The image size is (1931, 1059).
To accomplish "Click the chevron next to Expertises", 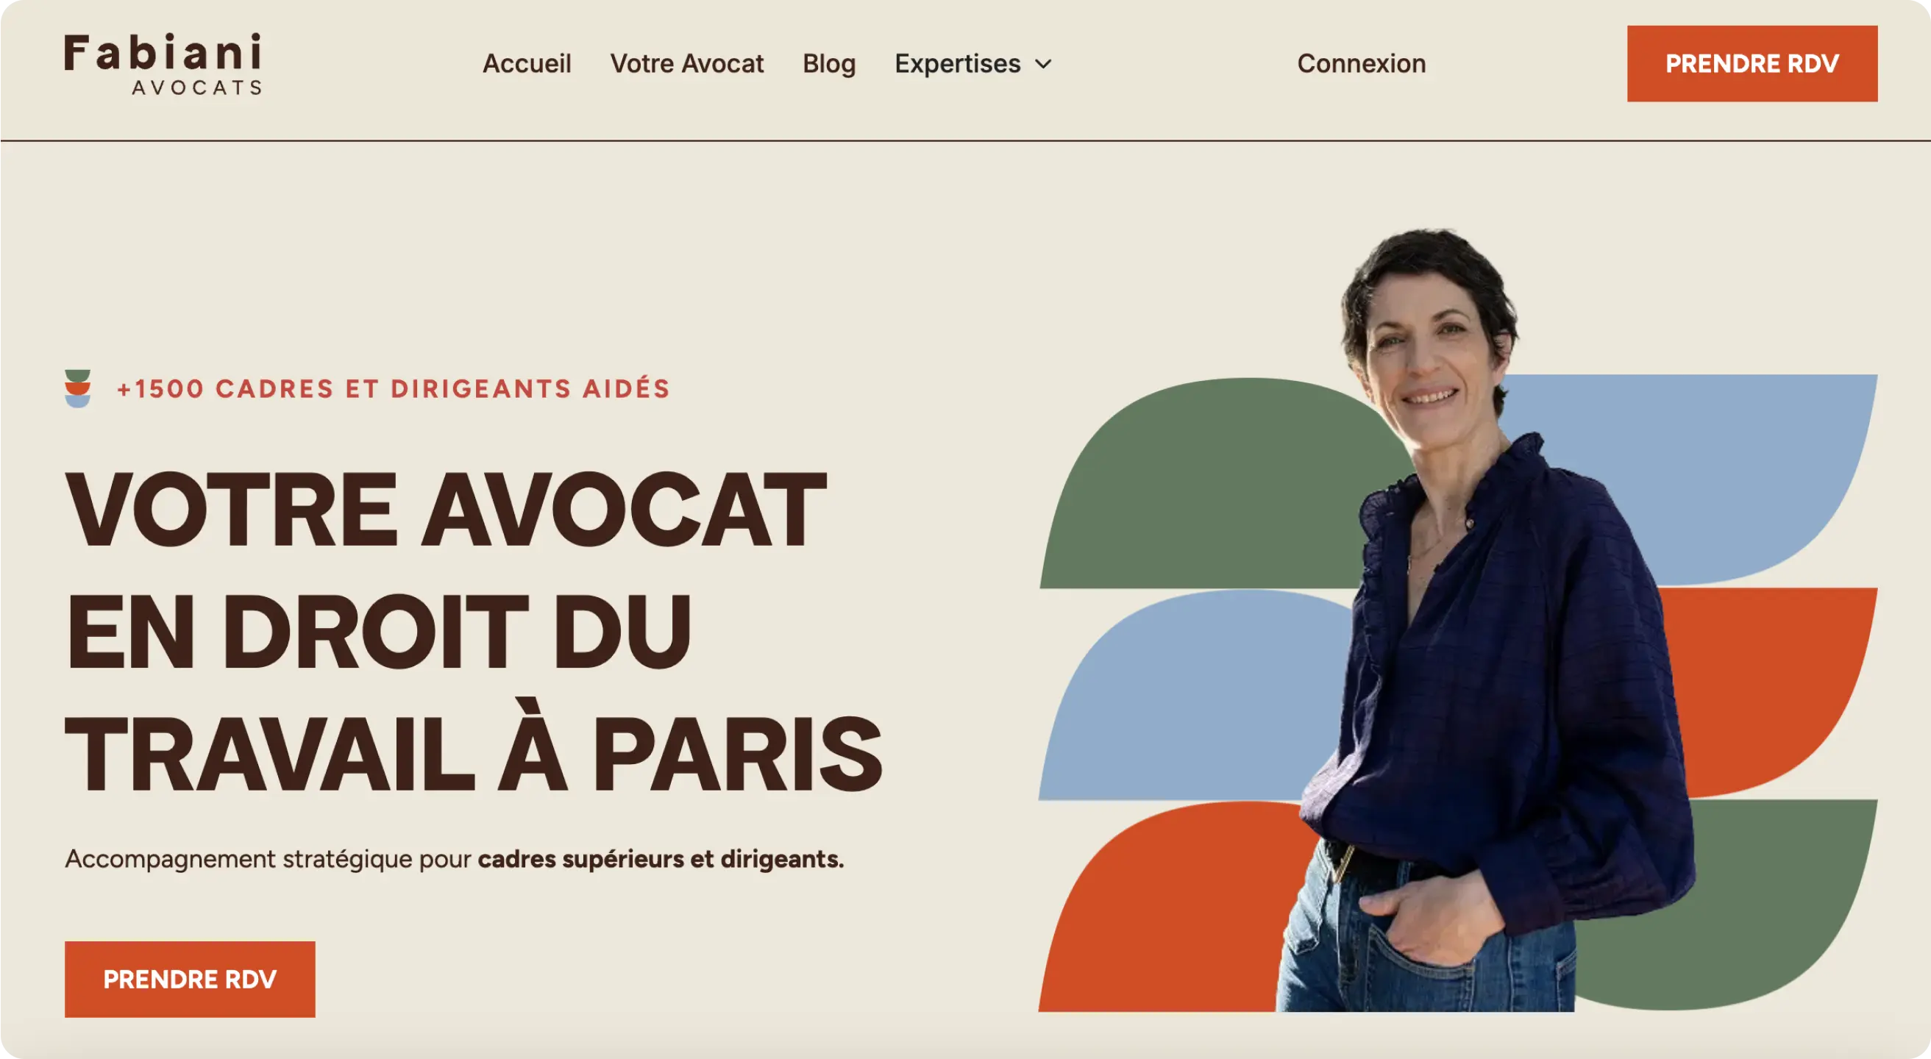I will tap(1043, 65).
